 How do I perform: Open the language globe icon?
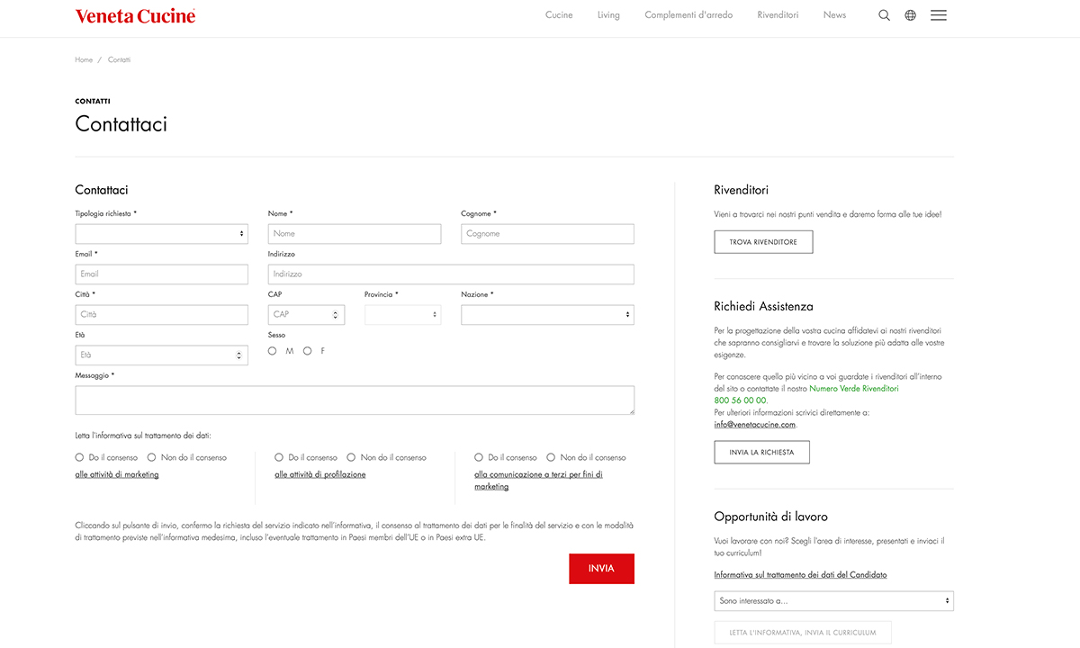click(x=911, y=15)
